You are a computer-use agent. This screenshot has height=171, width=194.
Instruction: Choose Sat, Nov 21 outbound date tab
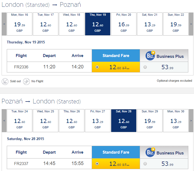[x=150, y=24]
